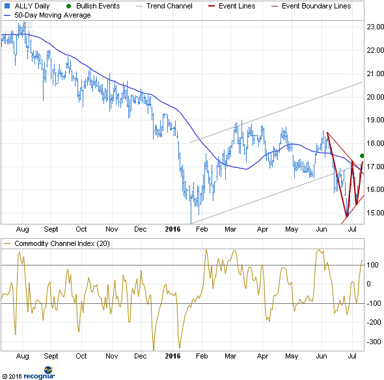Viewport: 384px width, 380px height.
Task: Click the Jul label under price chart
Action: coord(352,229)
